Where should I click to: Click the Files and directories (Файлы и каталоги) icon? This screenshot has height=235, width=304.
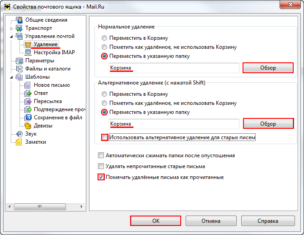coord(19,69)
